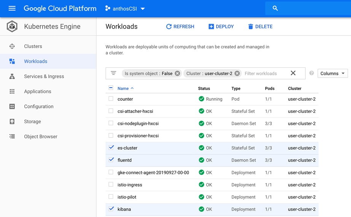Click the Status column header

204,89
